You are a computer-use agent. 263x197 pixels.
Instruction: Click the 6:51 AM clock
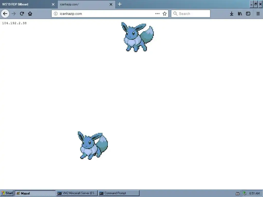coord(255,193)
